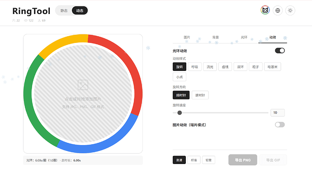Turn off the 光环动效 switch
Screen dimensions: 312x169
tap(280, 51)
